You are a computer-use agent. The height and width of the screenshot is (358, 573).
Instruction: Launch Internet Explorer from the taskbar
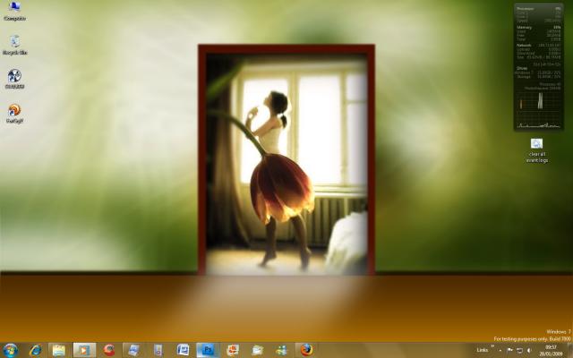(x=36, y=350)
